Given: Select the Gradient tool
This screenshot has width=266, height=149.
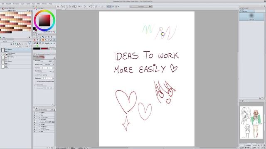Looking at the screenshot, I should pyautogui.click(x=37, y=43).
